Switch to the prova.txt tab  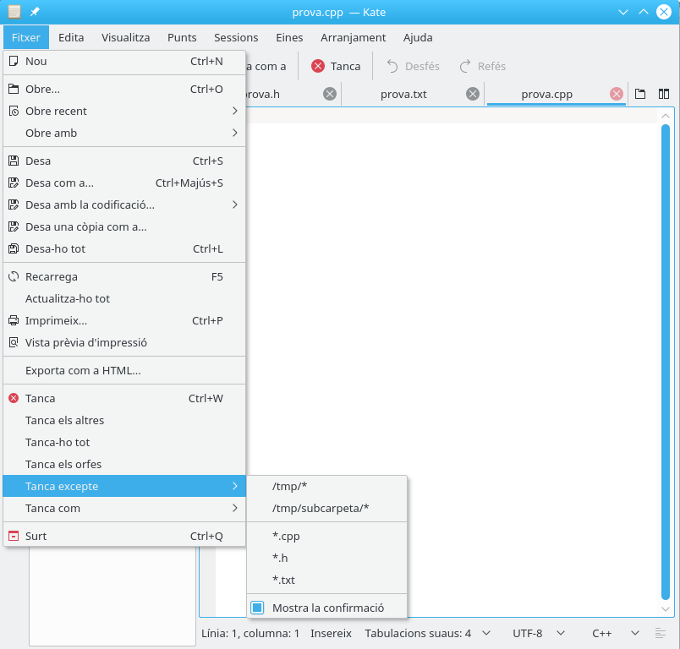tap(403, 94)
